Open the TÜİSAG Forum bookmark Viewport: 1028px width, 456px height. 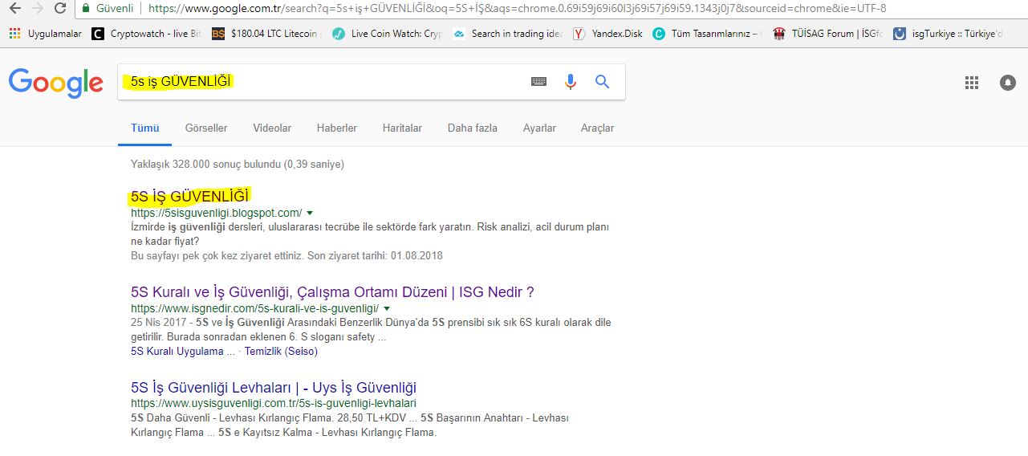(x=828, y=34)
